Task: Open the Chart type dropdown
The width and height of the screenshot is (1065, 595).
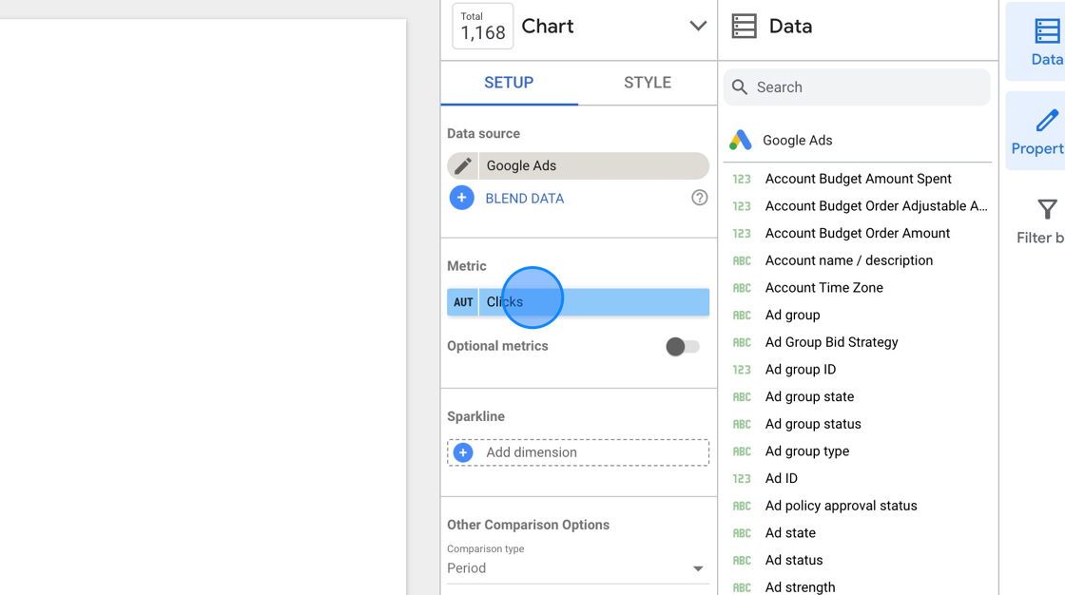Action: point(699,27)
